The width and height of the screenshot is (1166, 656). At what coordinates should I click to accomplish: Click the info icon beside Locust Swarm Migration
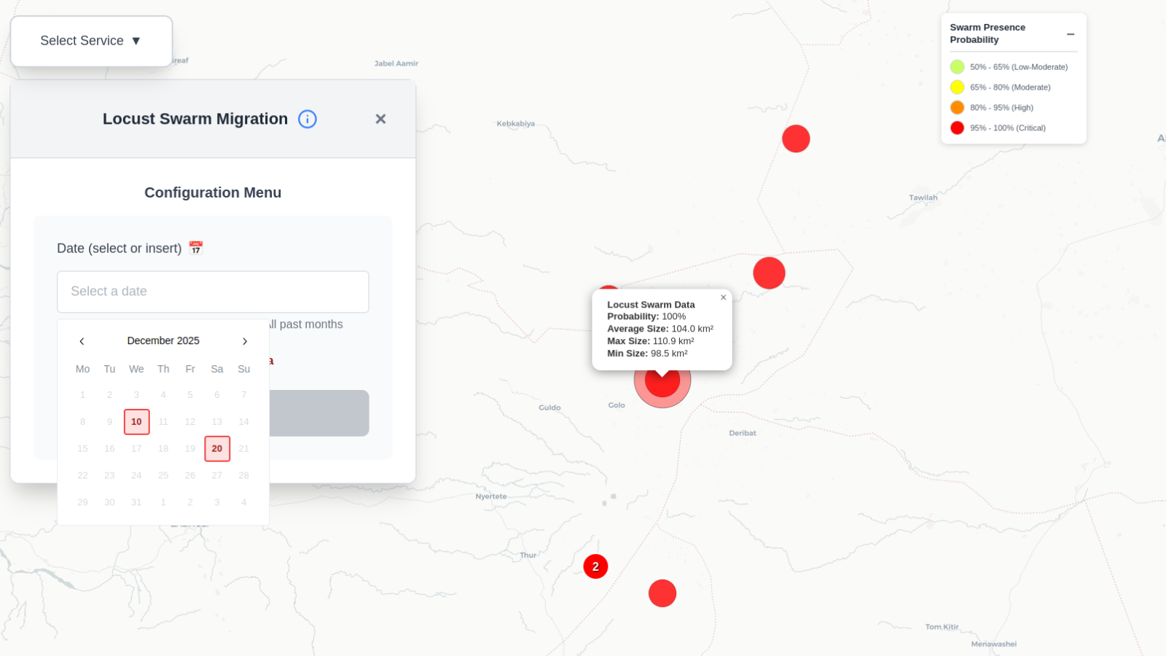pos(308,119)
